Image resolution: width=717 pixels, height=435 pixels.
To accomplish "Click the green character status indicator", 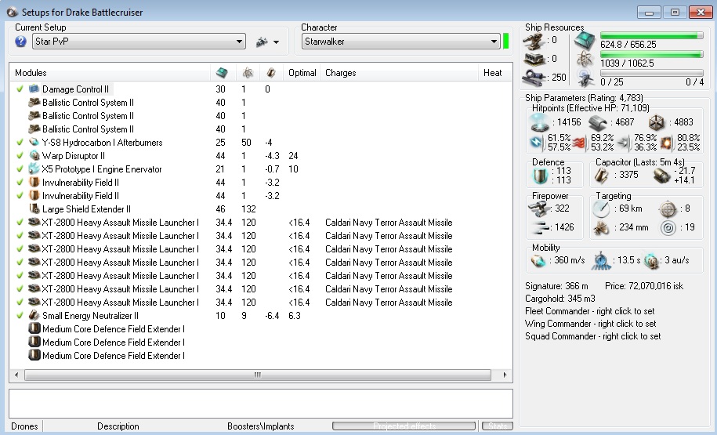I will point(505,42).
